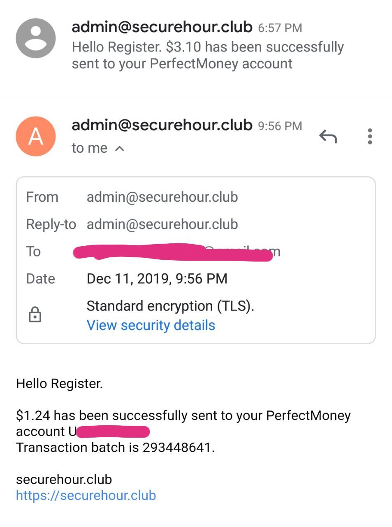392x527 pixels.
Task: Tap the 'Standard encryption (TLS).' text
Action: point(170,306)
